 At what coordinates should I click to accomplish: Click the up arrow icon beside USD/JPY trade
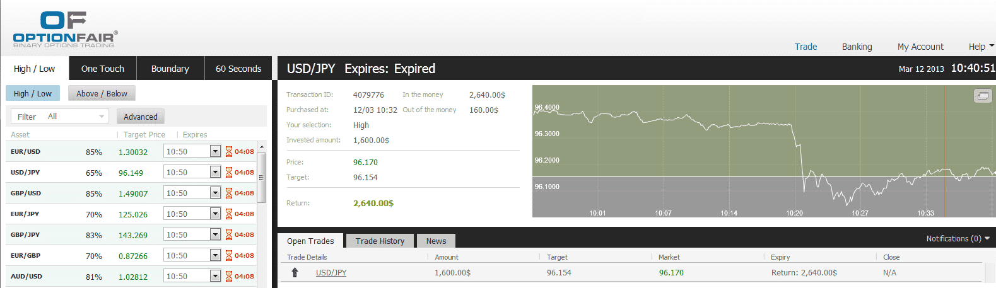(295, 273)
